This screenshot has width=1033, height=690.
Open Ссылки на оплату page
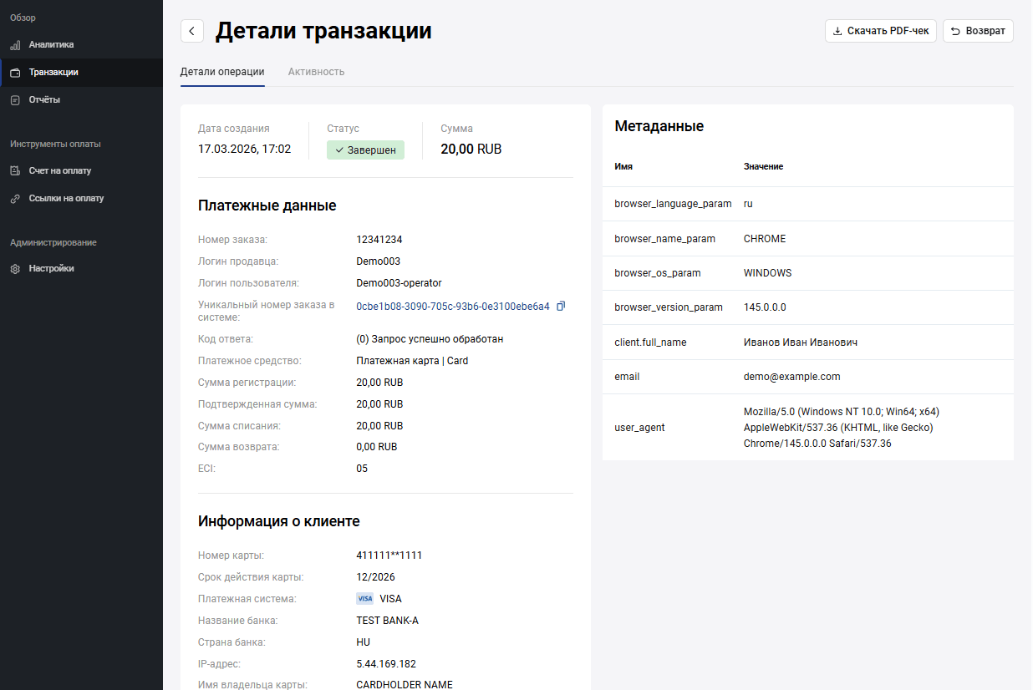pyautogui.click(x=66, y=199)
